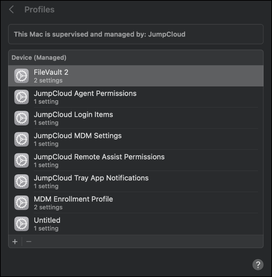Go back using the back chevron
The image size is (272, 277).
pos(12,10)
